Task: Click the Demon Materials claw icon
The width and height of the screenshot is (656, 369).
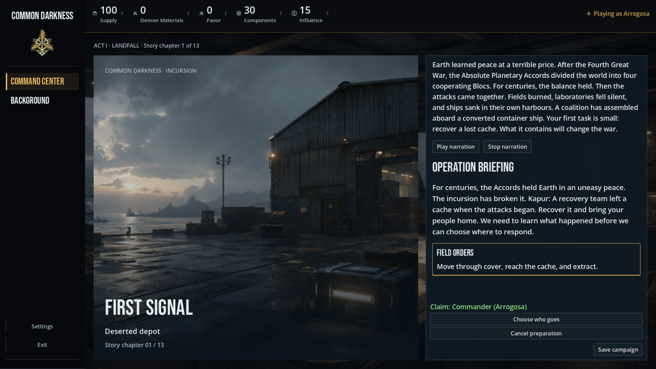Action: [x=135, y=13]
